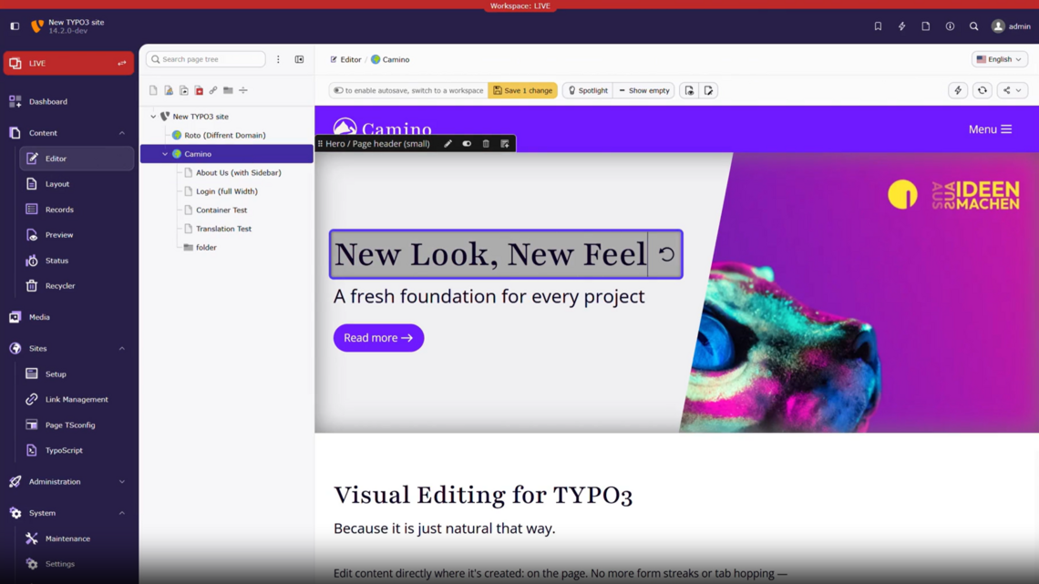1039x584 pixels.
Task: Open the share dropdown in editor toolbar
Action: click(1012, 91)
